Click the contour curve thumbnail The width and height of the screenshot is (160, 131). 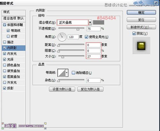pos(61,73)
